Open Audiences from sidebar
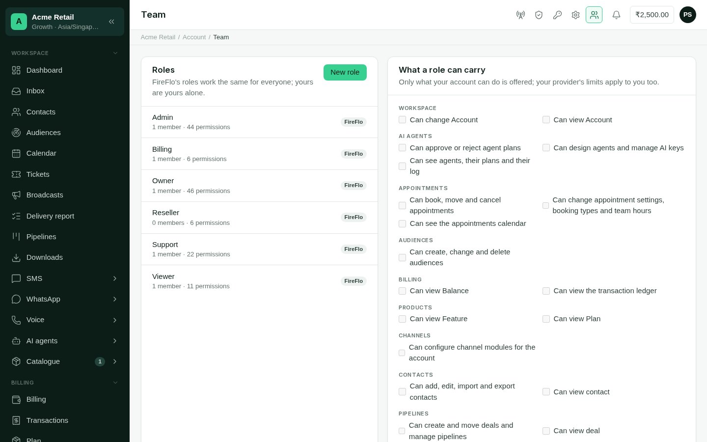Image resolution: width=707 pixels, height=442 pixels. pyautogui.click(x=65, y=133)
